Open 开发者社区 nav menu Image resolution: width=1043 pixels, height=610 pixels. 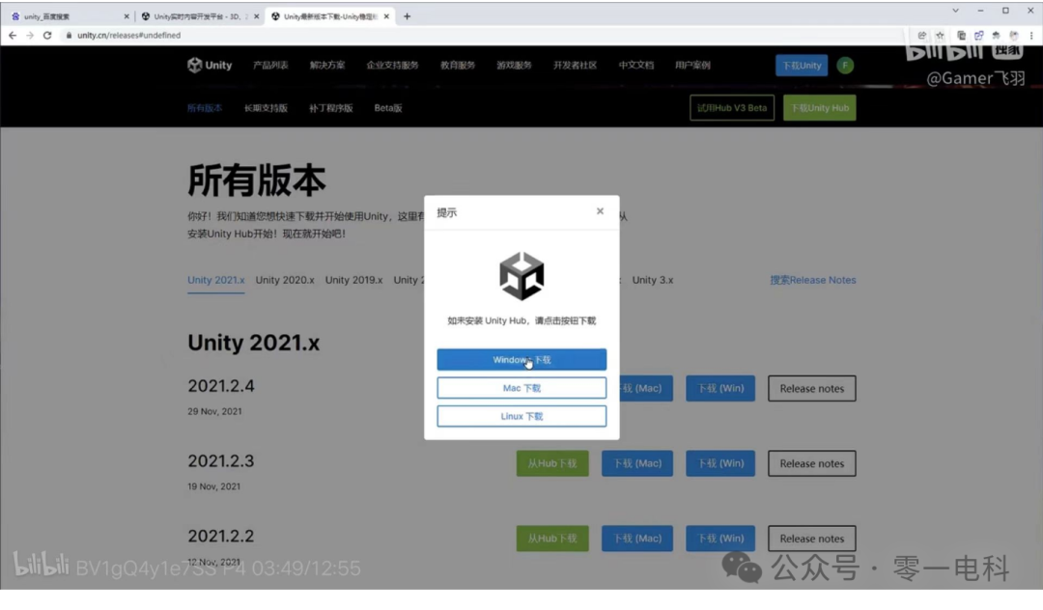pyautogui.click(x=576, y=65)
